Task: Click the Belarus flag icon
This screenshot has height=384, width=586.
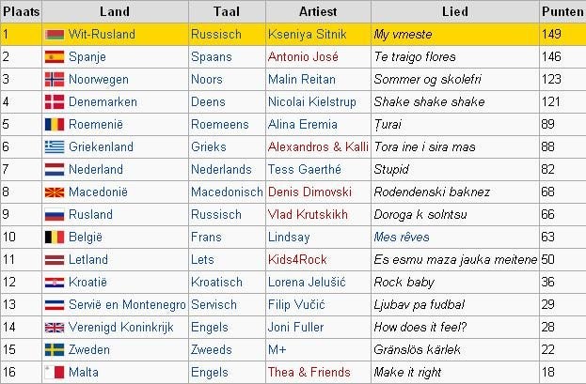Action: [x=55, y=35]
